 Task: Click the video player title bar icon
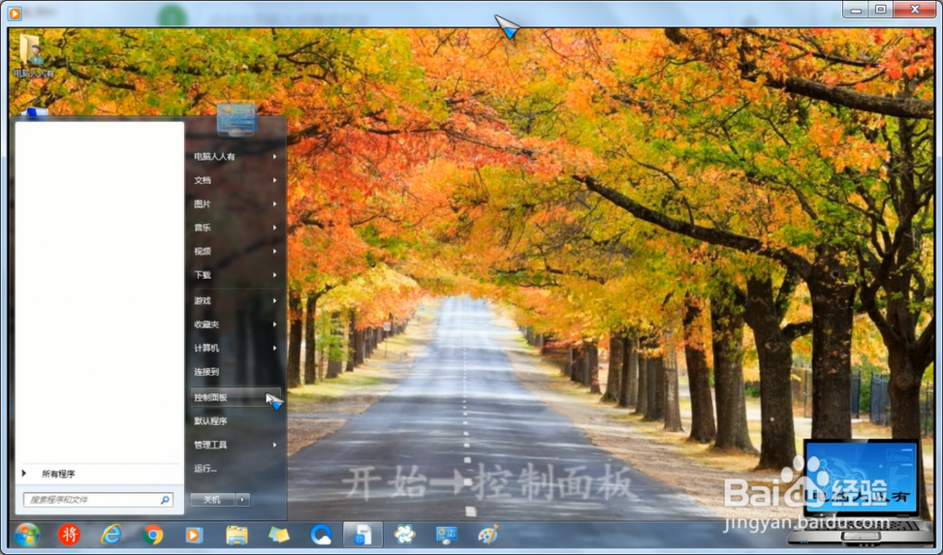click(x=14, y=12)
